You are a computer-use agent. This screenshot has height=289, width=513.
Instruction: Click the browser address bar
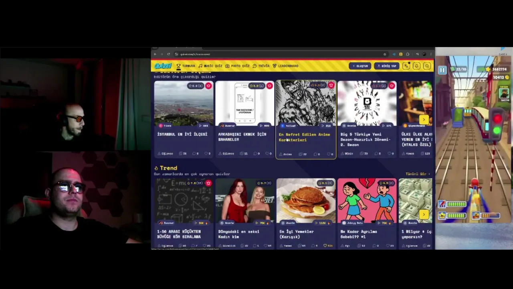click(x=281, y=54)
